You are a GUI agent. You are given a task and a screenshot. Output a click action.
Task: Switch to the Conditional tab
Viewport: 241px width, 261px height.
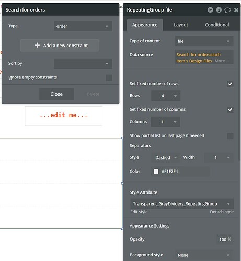(217, 25)
